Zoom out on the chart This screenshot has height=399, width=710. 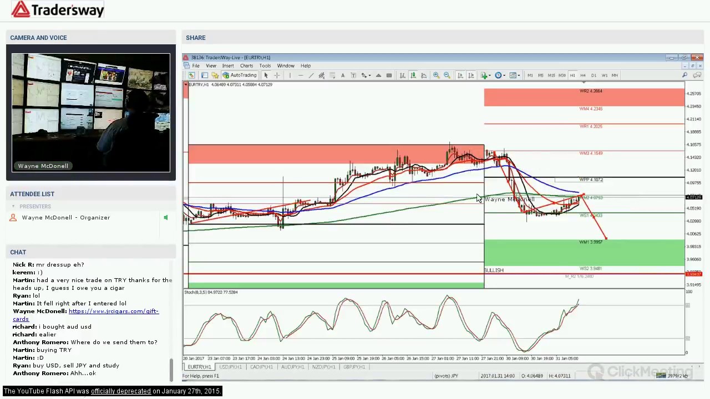click(x=447, y=75)
